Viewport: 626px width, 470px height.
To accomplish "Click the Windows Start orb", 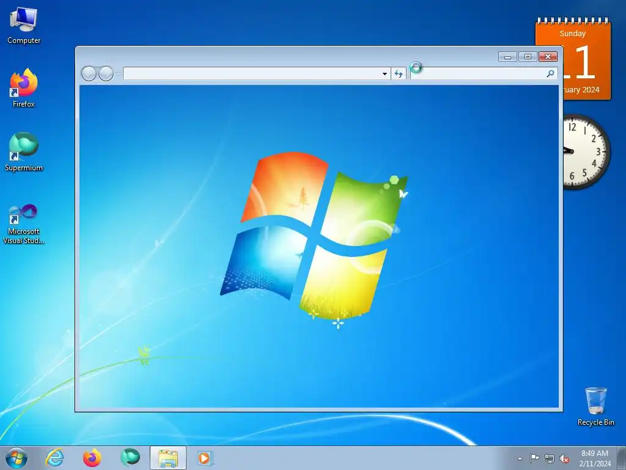I will (x=17, y=458).
